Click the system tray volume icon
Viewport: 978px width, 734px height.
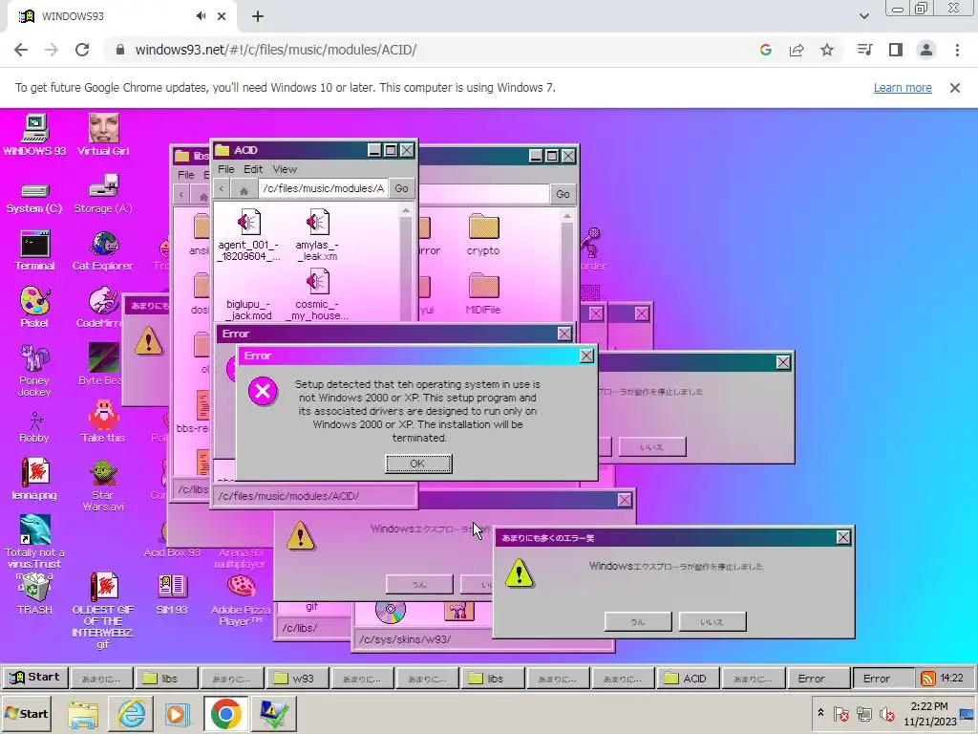(x=886, y=713)
